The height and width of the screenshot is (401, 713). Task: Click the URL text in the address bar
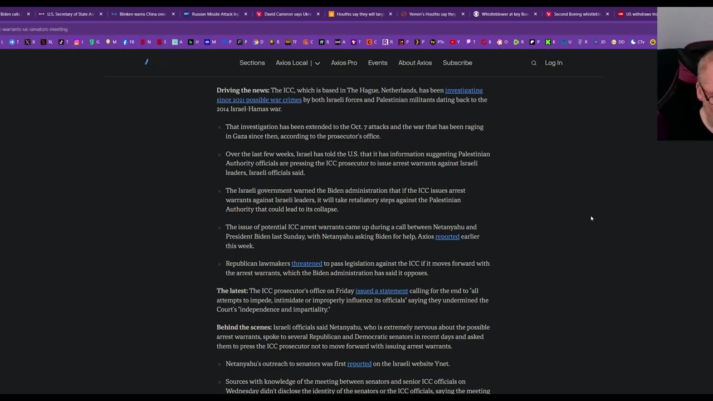[x=33, y=29]
